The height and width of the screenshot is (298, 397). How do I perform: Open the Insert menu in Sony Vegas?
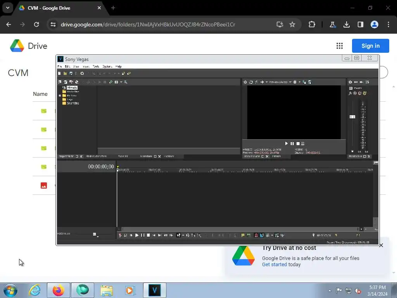pos(86,66)
